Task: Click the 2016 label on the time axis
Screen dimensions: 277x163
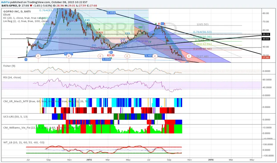Action: [211, 160]
